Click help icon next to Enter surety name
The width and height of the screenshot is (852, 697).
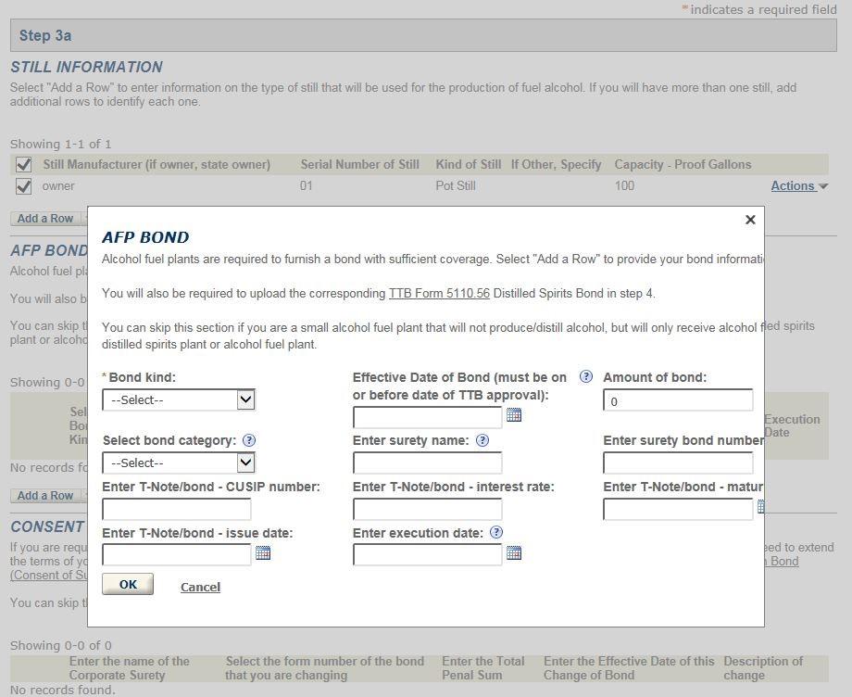tap(482, 441)
